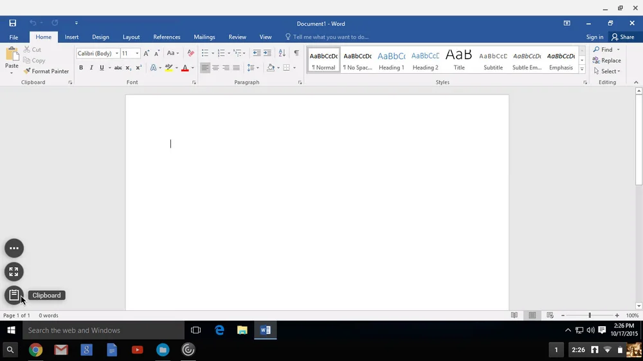
Task: Toggle bold formatting
Action: point(81,67)
